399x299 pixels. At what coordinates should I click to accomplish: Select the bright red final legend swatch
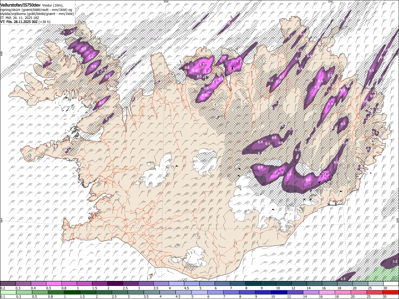[391, 292]
